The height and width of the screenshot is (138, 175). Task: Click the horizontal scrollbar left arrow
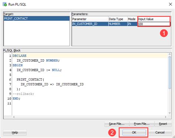[14, 117]
